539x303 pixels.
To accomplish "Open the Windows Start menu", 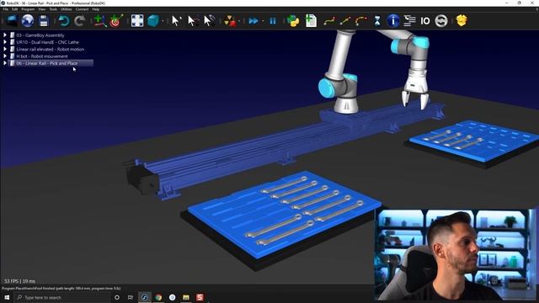I will click(7, 297).
